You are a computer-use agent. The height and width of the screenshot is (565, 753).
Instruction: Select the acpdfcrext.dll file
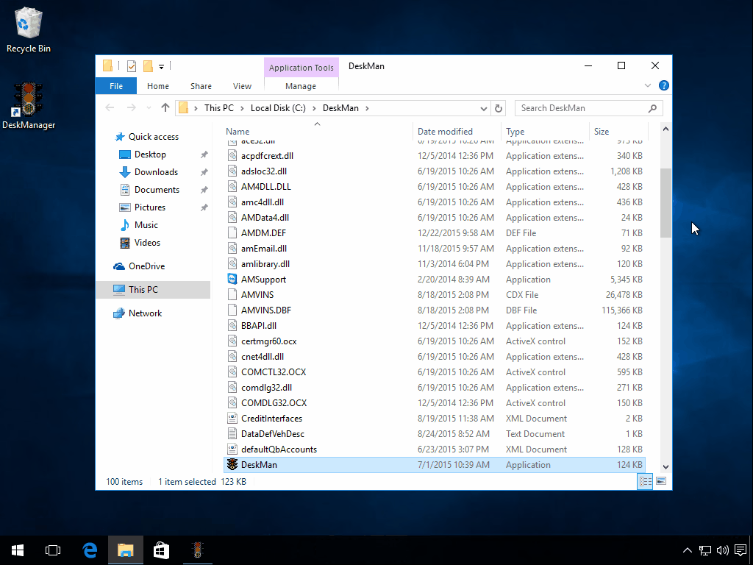click(x=267, y=156)
